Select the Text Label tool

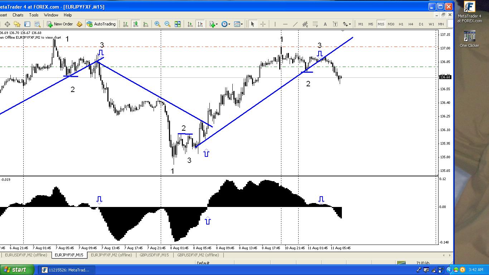[x=335, y=24]
